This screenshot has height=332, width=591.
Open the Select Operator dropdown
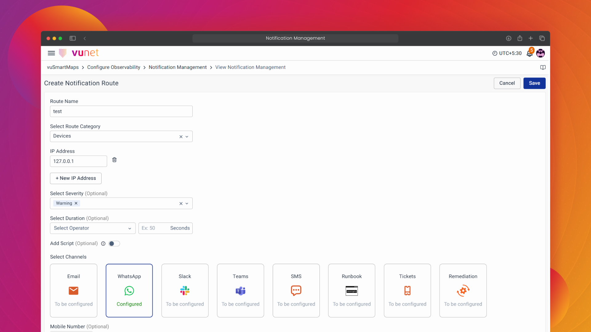92,228
